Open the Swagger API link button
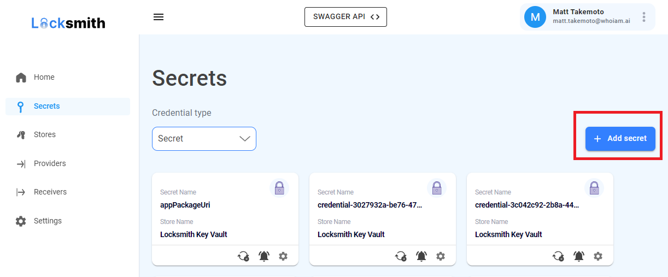This screenshot has width=668, height=277. pyautogui.click(x=345, y=17)
